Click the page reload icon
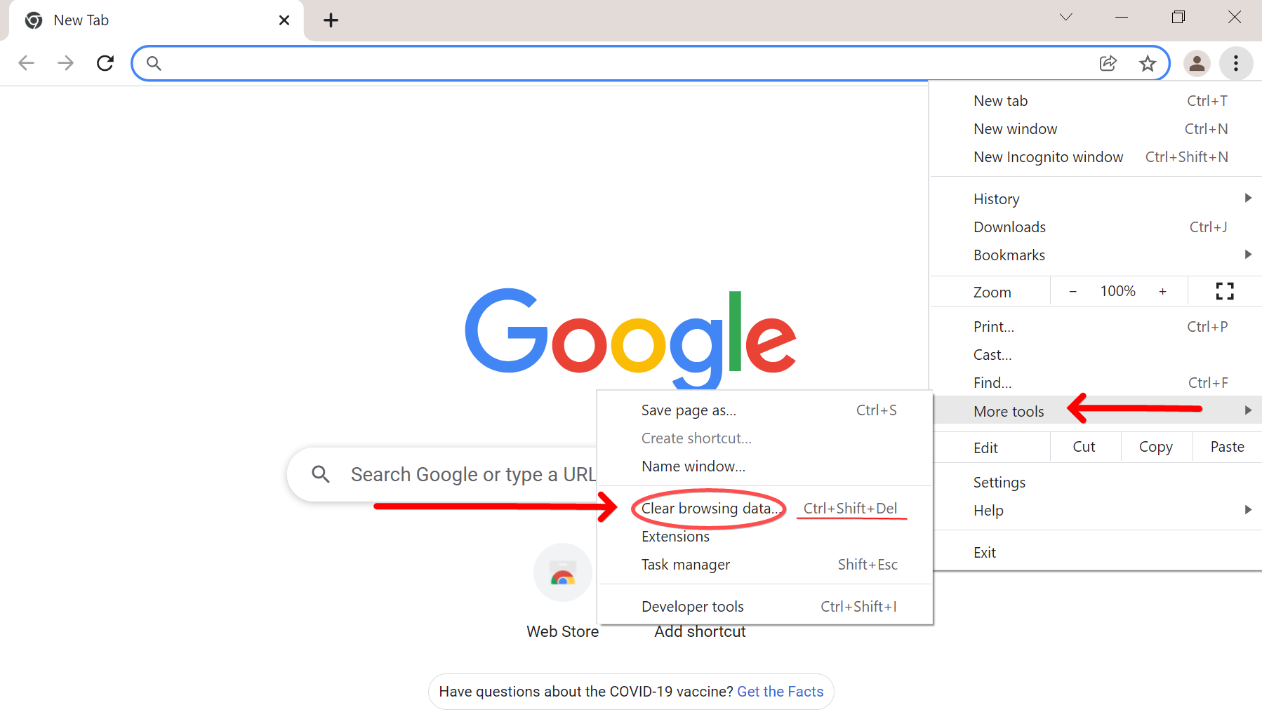 click(105, 62)
